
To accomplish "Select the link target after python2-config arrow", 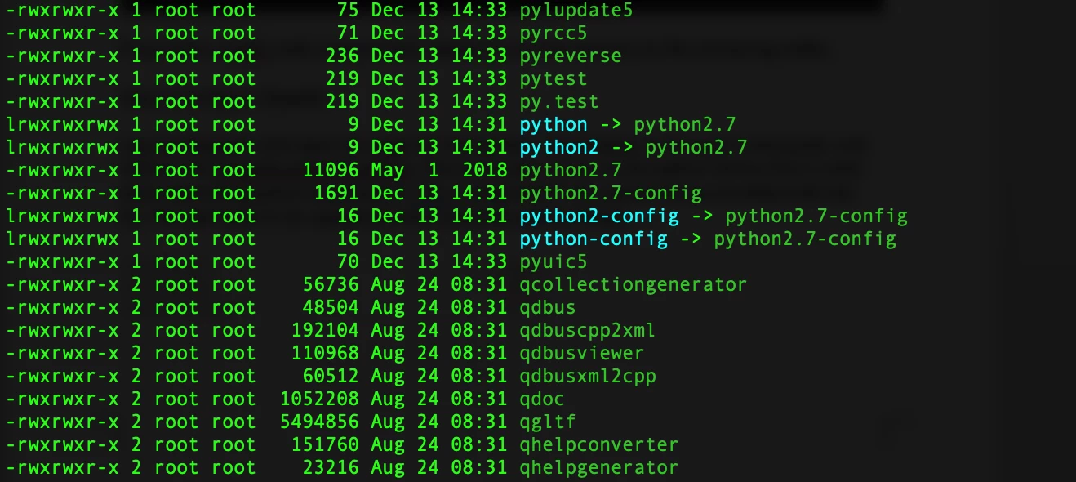I will click(816, 216).
